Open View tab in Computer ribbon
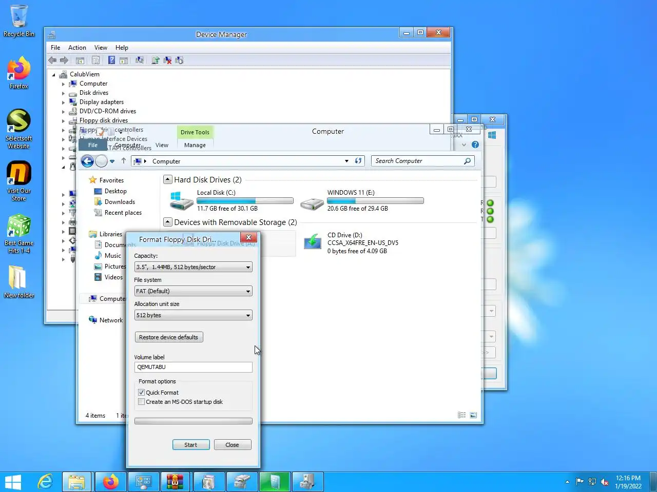 pos(162,145)
